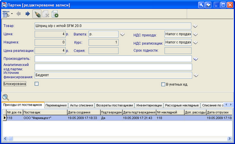Click the application icon in the title bar

(x=4, y=5)
